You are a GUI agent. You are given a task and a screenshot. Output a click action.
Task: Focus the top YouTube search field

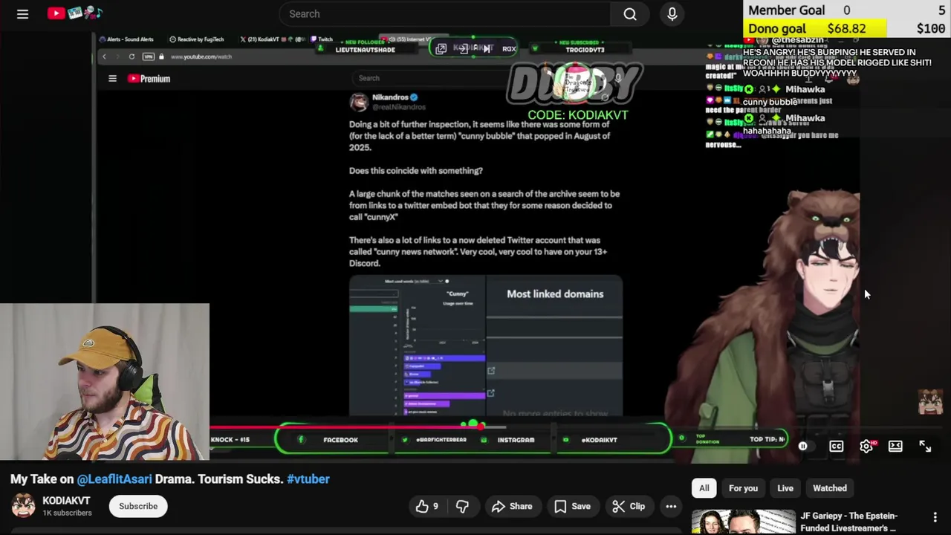(444, 14)
